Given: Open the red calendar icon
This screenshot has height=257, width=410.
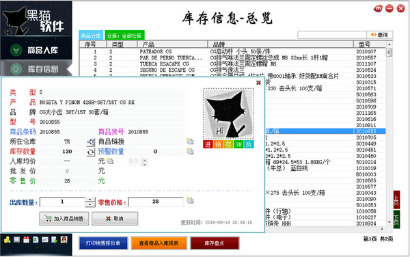Looking at the screenshot, I should pyautogui.click(x=26, y=239).
